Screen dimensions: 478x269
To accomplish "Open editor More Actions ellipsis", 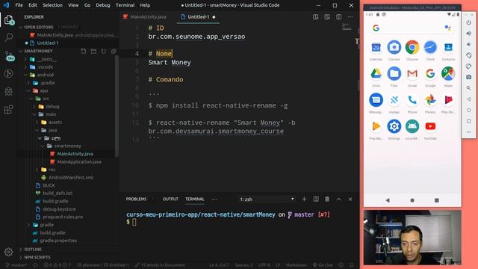I will point(350,16).
